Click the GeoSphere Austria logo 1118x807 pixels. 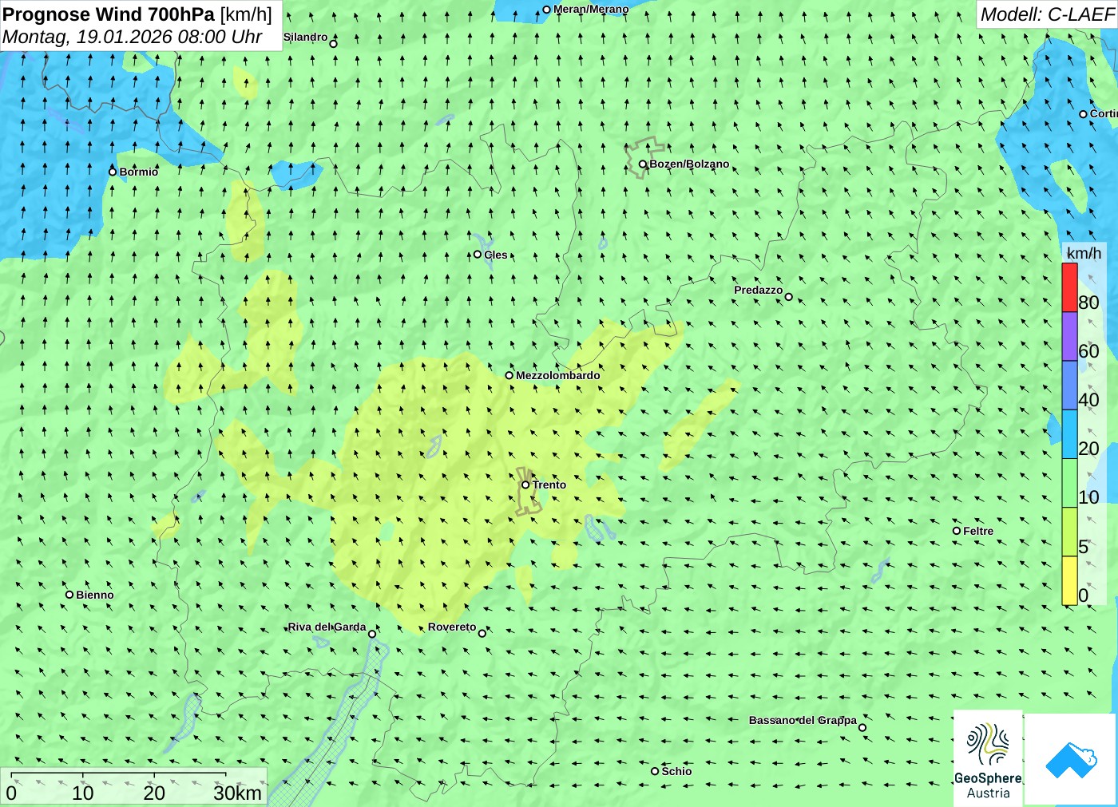pyautogui.click(x=988, y=757)
